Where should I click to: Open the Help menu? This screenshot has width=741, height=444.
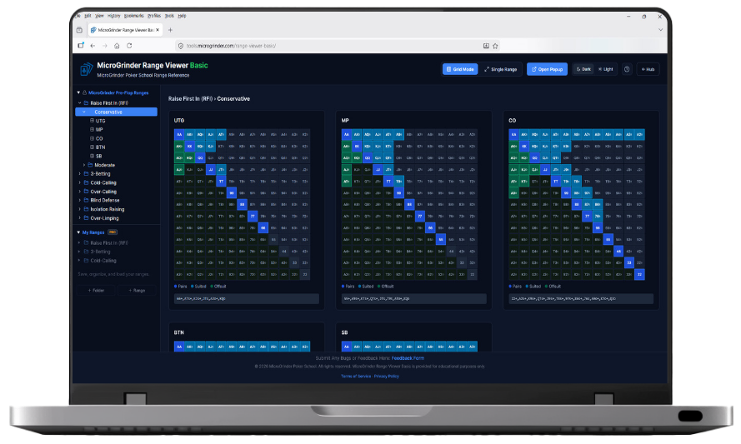pos(182,16)
